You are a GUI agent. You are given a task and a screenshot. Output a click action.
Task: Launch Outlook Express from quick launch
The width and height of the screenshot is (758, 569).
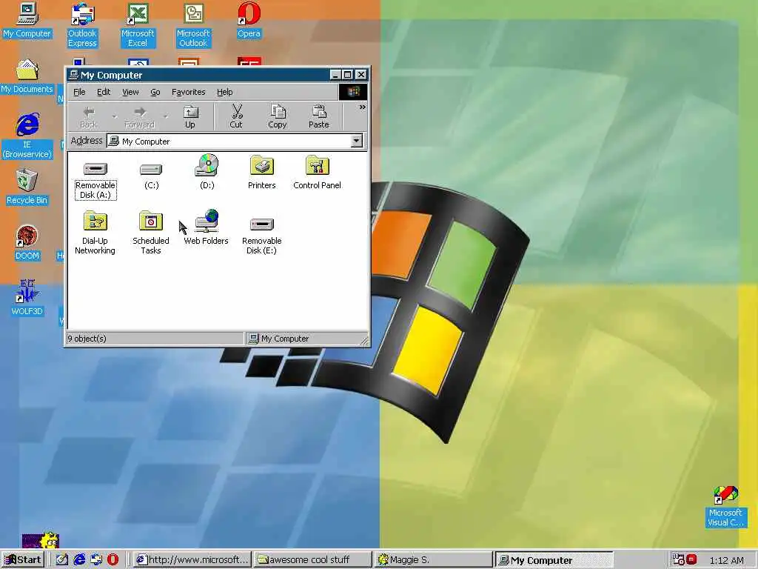click(96, 560)
